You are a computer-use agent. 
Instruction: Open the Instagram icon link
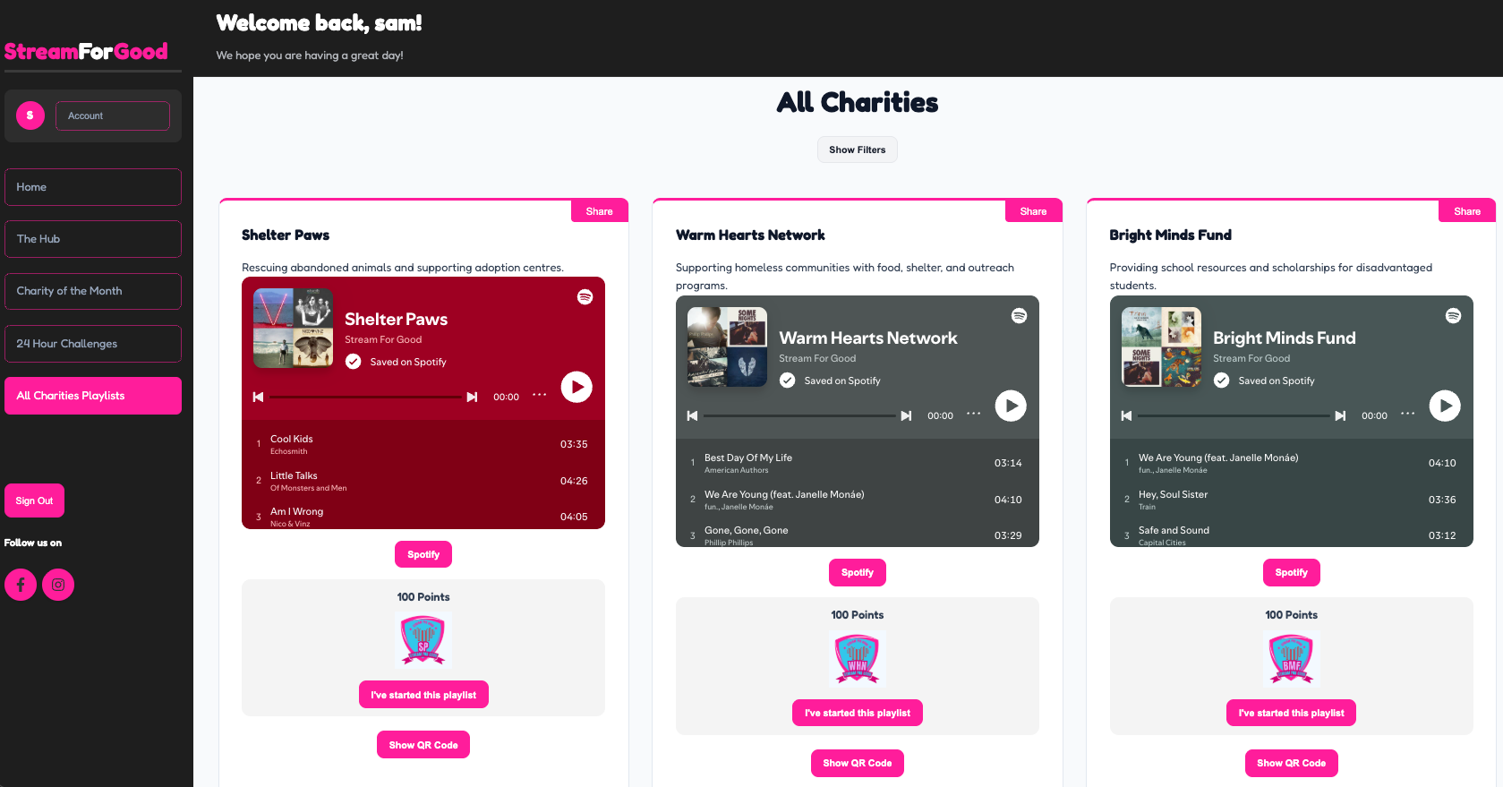pyautogui.click(x=58, y=585)
